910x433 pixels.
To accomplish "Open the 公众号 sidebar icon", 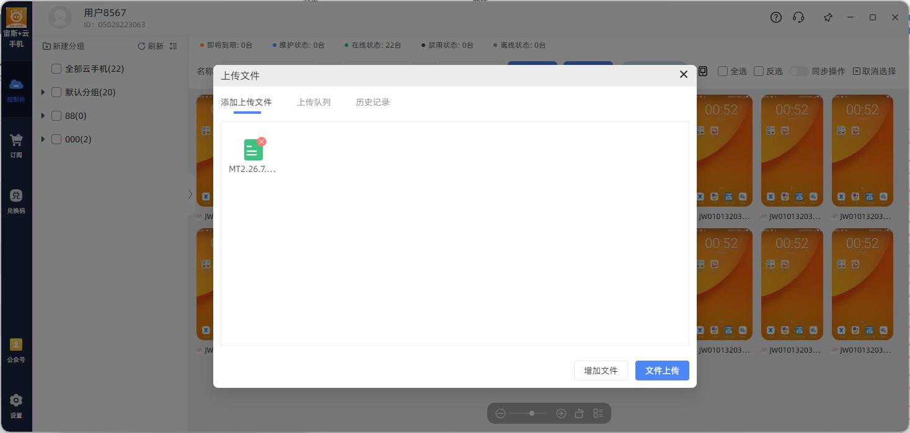I will 16,350.
